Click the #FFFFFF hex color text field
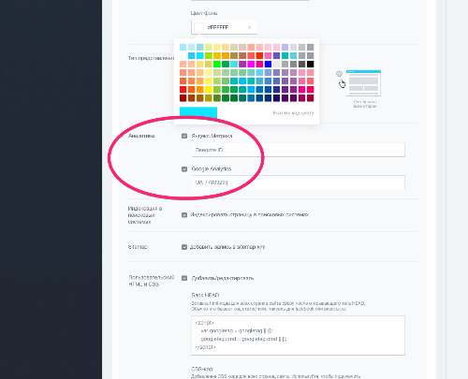Image resolution: width=468 pixels, height=379 pixels. (225, 27)
